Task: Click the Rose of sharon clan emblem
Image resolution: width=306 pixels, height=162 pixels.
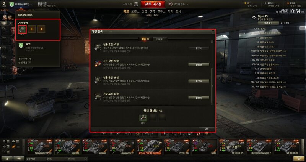Action: click(21, 45)
